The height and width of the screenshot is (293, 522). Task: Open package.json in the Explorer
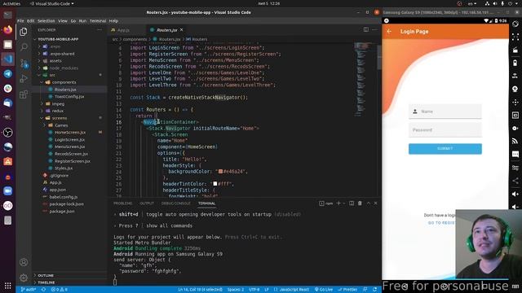62,212
